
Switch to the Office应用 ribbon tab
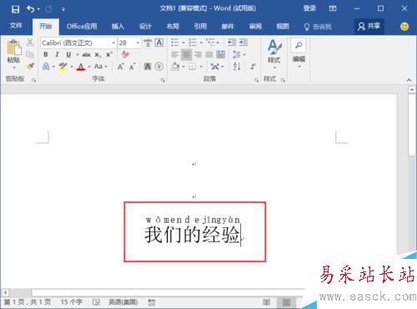[82, 27]
